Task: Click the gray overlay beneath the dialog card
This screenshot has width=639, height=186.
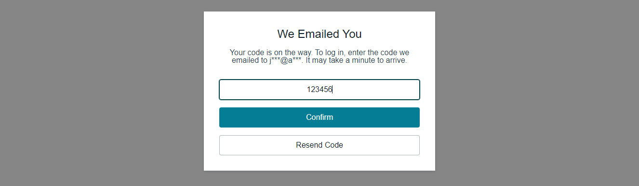Action: [x=319, y=178]
